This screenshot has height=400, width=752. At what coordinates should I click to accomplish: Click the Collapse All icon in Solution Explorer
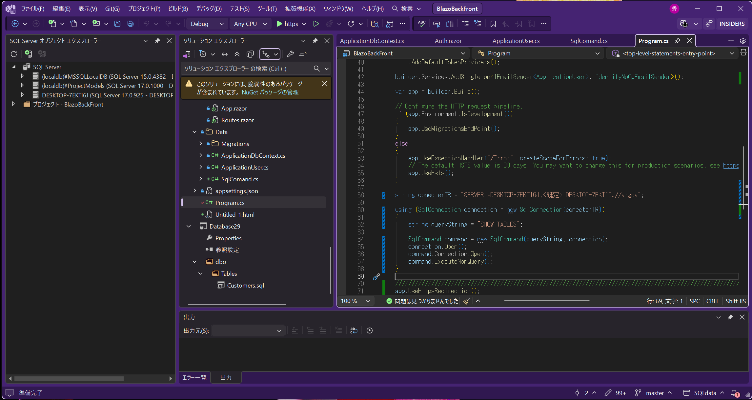237,54
